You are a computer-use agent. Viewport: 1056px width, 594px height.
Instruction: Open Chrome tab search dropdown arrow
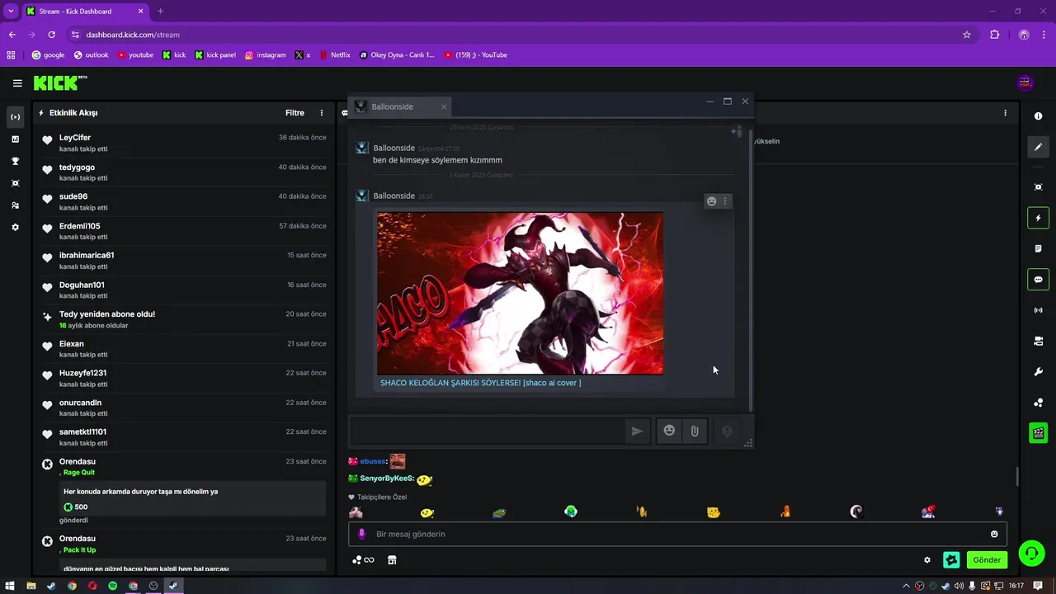click(x=11, y=12)
